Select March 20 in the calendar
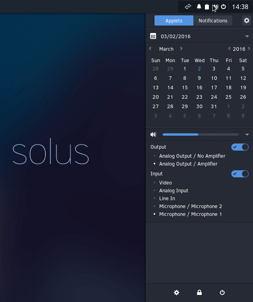The image size is (253, 302). coord(156,97)
